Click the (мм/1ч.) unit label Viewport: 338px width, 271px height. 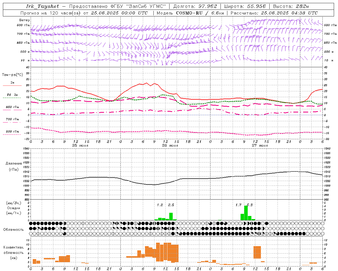pos(14,213)
